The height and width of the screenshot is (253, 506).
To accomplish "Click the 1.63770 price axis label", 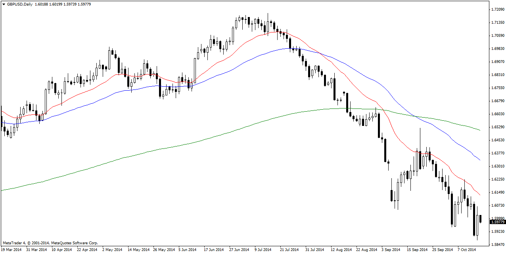I will [x=497, y=153].
